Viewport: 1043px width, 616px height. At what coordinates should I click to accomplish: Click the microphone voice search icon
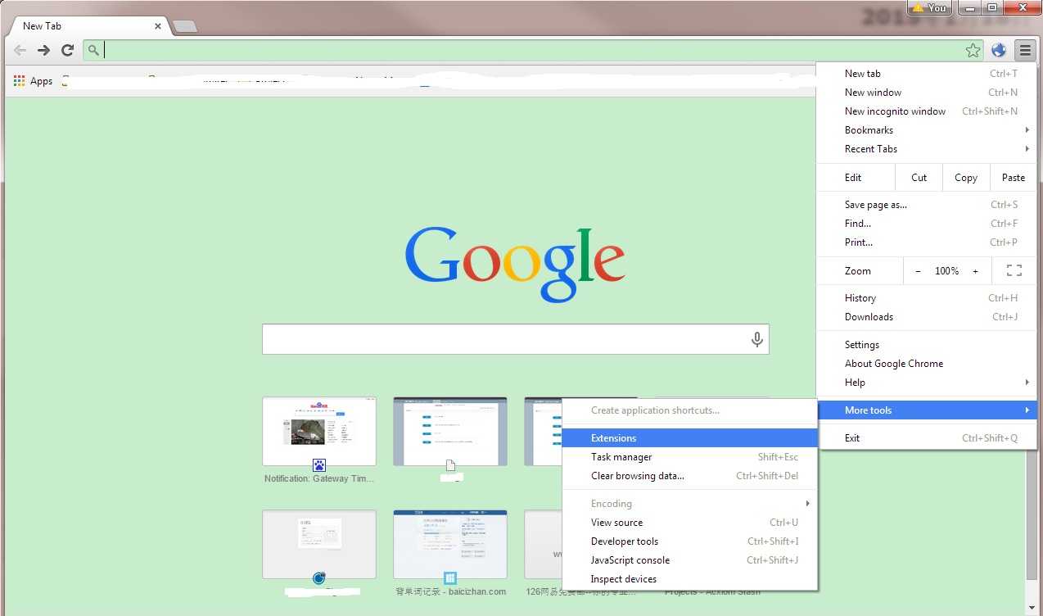pos(757,339)
